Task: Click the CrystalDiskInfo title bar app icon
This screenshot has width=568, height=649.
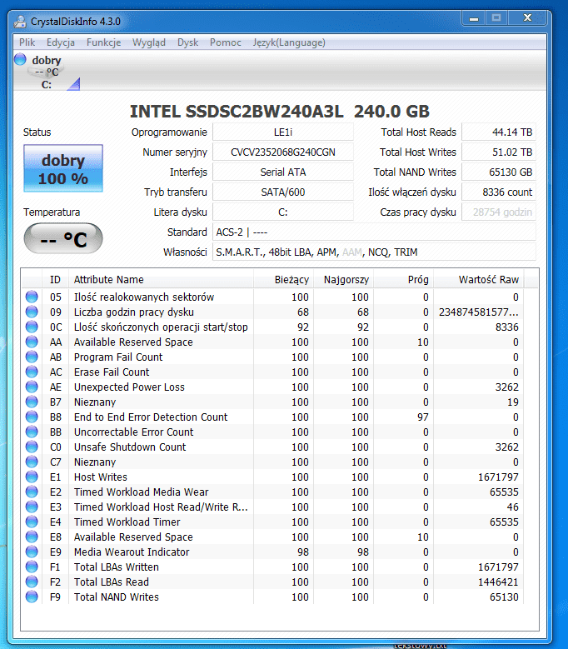Action: coord(20,21)
